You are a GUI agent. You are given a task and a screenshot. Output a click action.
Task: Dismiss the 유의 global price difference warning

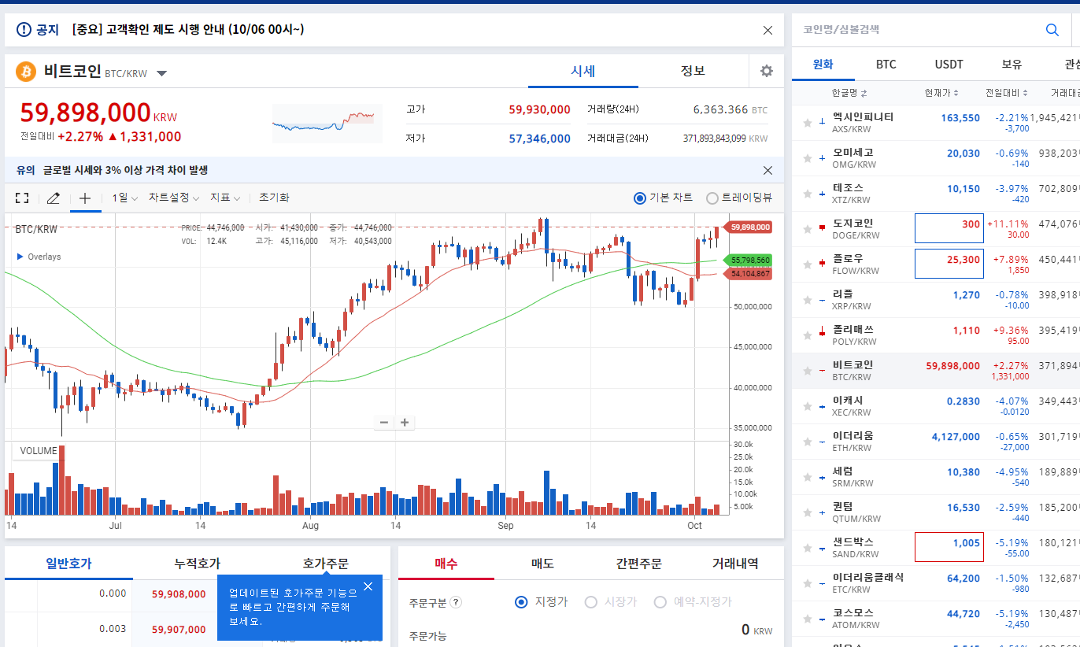767,170
